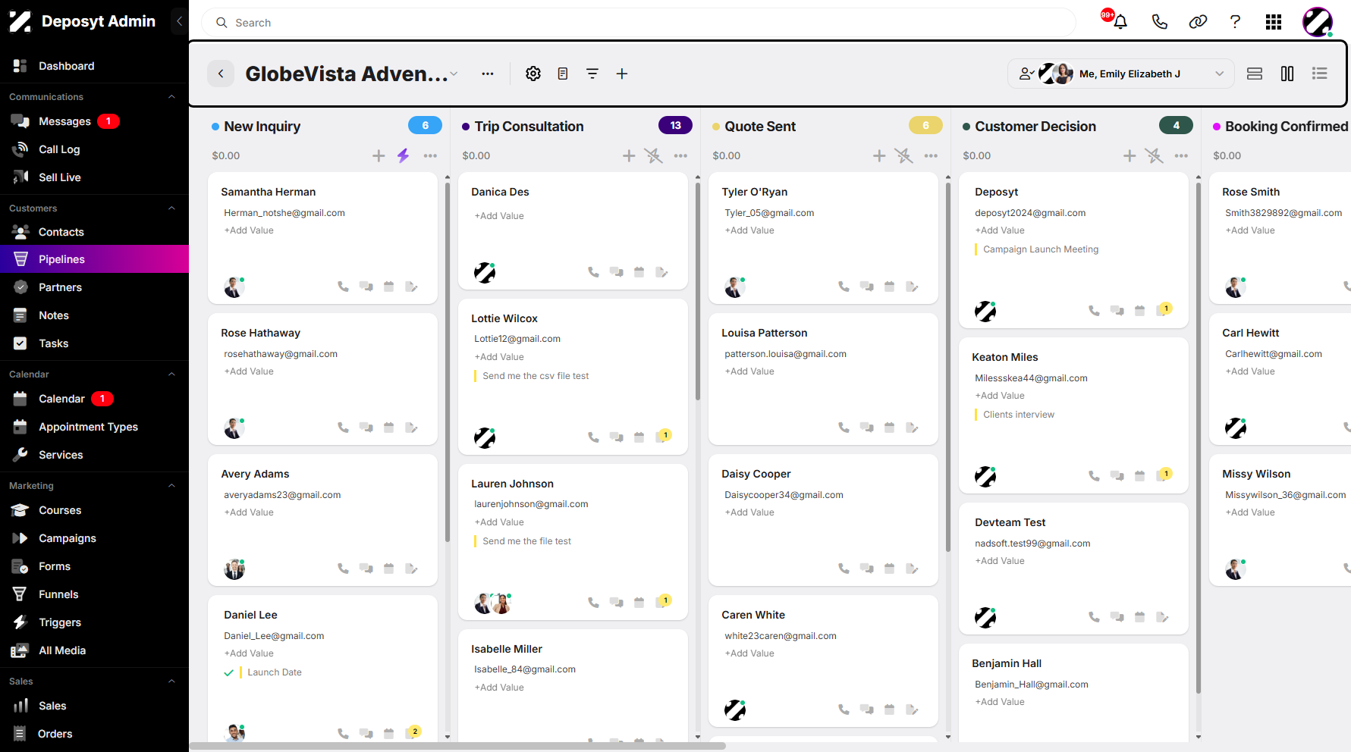Open the GlobeVista pipeline name dropdown
Image resolution: width=1351 pixels, height=752 pixels.
pyautogui.click(x=454, y=74)
